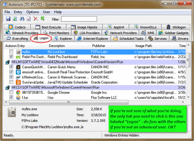This screenshot has height=141, width=194.
Task: Open the Help menu
Action: (58, 12)
